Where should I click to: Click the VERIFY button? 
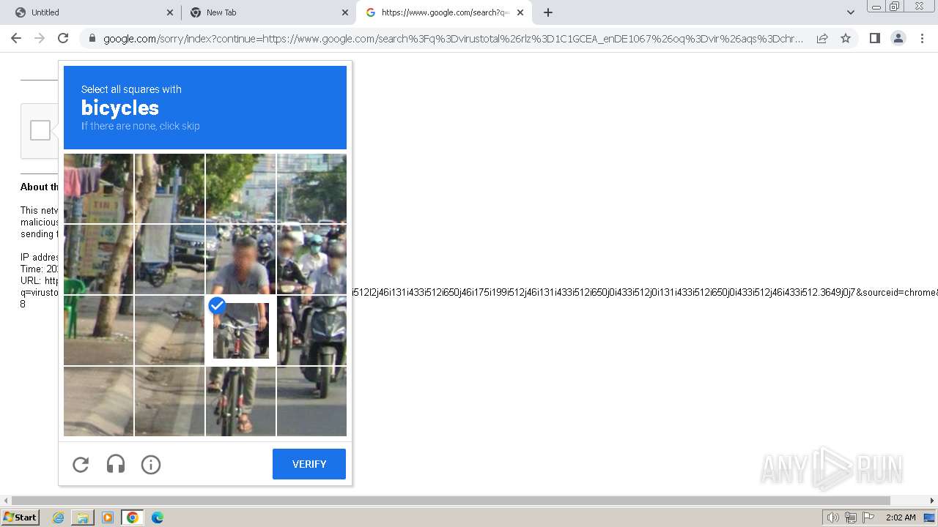[x=309, y=464]
